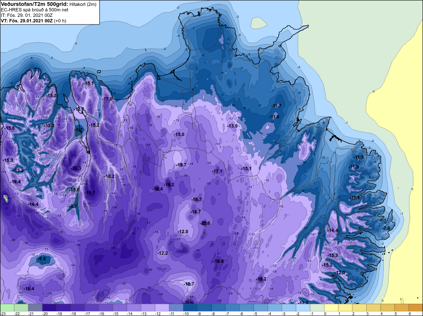
Task: Click the -18.8 temperature label
Action: pos(219,261)
